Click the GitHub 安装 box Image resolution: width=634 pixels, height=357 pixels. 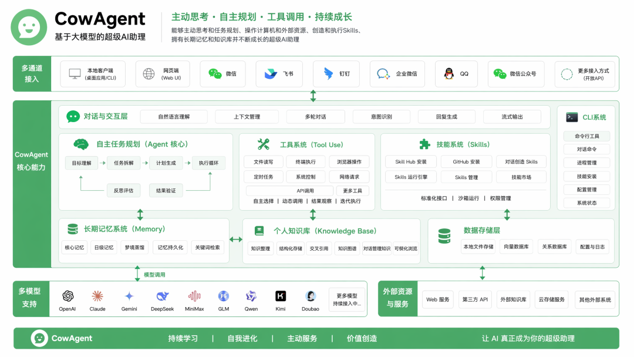[466, 161]
